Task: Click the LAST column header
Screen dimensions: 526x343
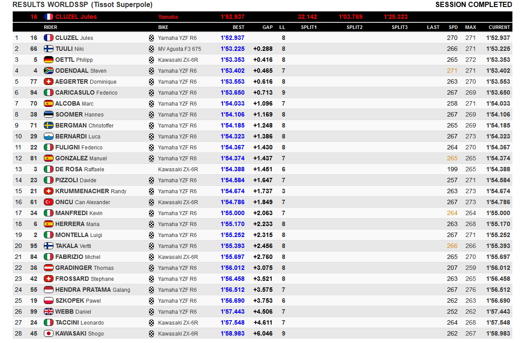Action: pos(433,27)
